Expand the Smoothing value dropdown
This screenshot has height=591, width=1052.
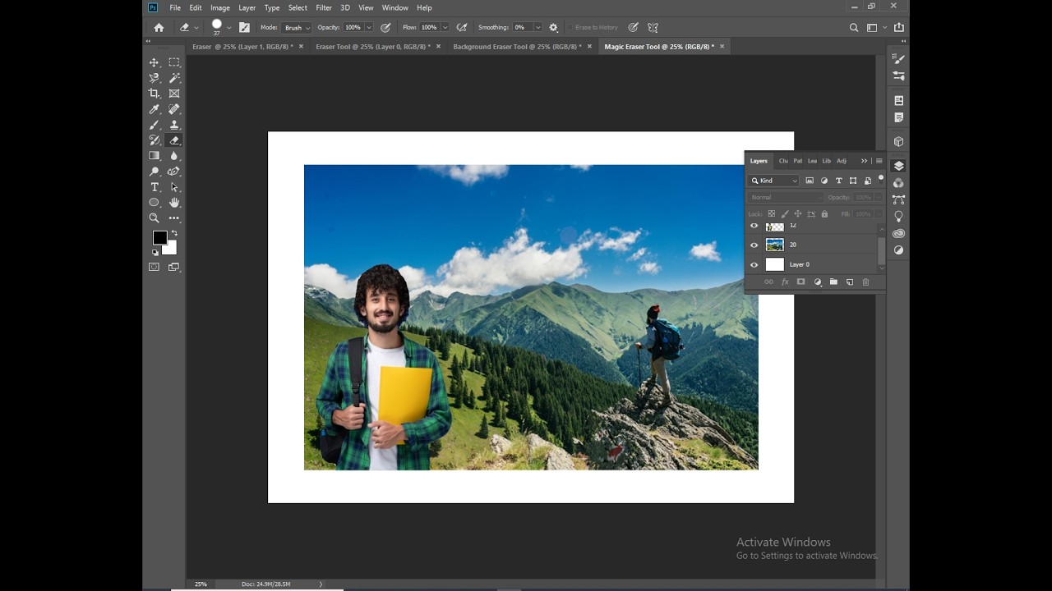(x=538, y=27)
